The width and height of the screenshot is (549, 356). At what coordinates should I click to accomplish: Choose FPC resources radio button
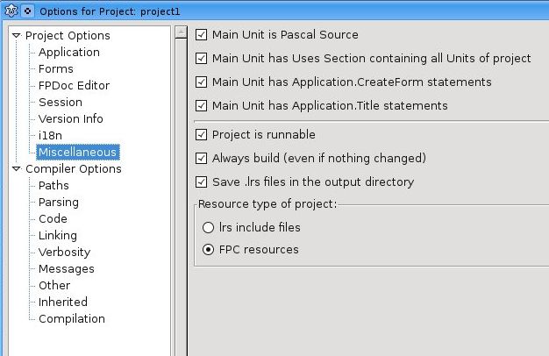[x=208, y=250]
